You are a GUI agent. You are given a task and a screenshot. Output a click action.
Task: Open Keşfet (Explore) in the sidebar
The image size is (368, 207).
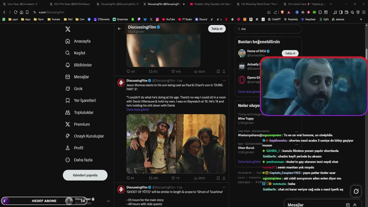tap(75, 53)
